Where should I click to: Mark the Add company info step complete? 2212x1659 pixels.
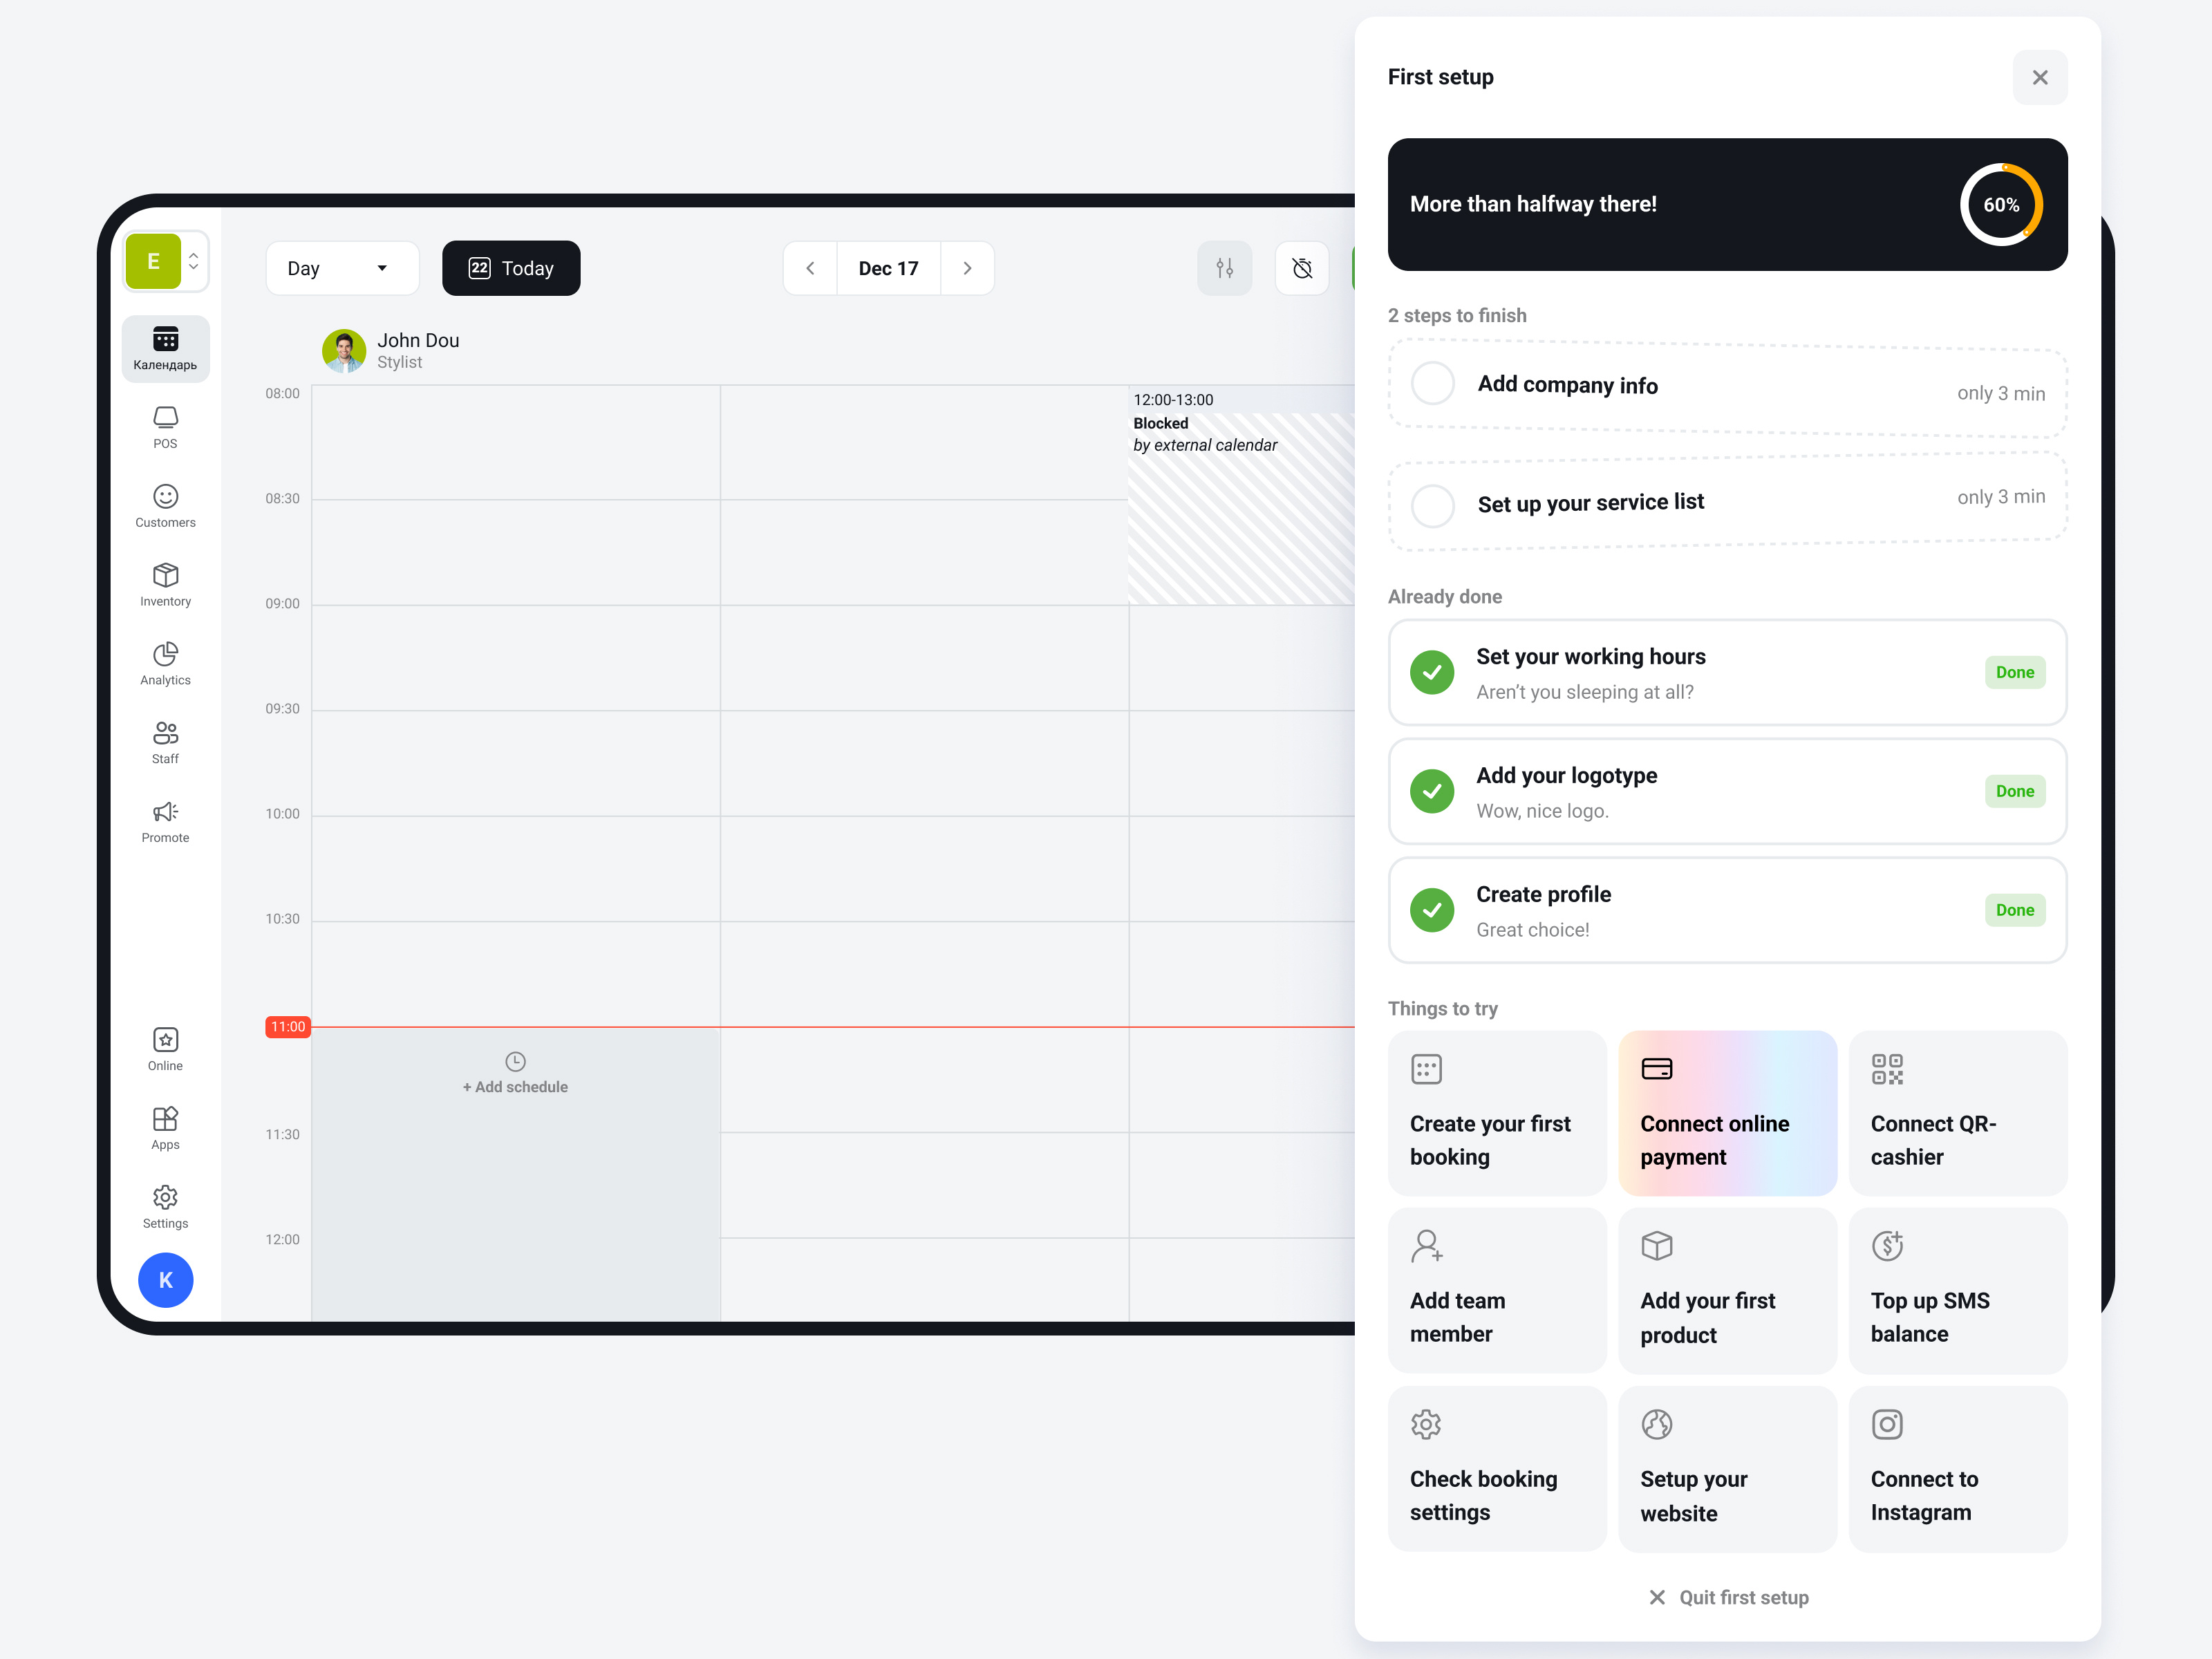click(1433, 383)
